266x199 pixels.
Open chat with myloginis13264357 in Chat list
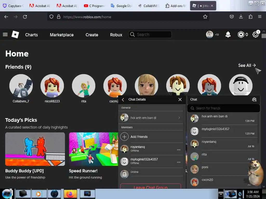tap(224, 131)
